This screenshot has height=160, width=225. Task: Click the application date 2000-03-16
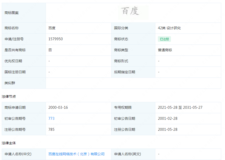coord(58,107)
